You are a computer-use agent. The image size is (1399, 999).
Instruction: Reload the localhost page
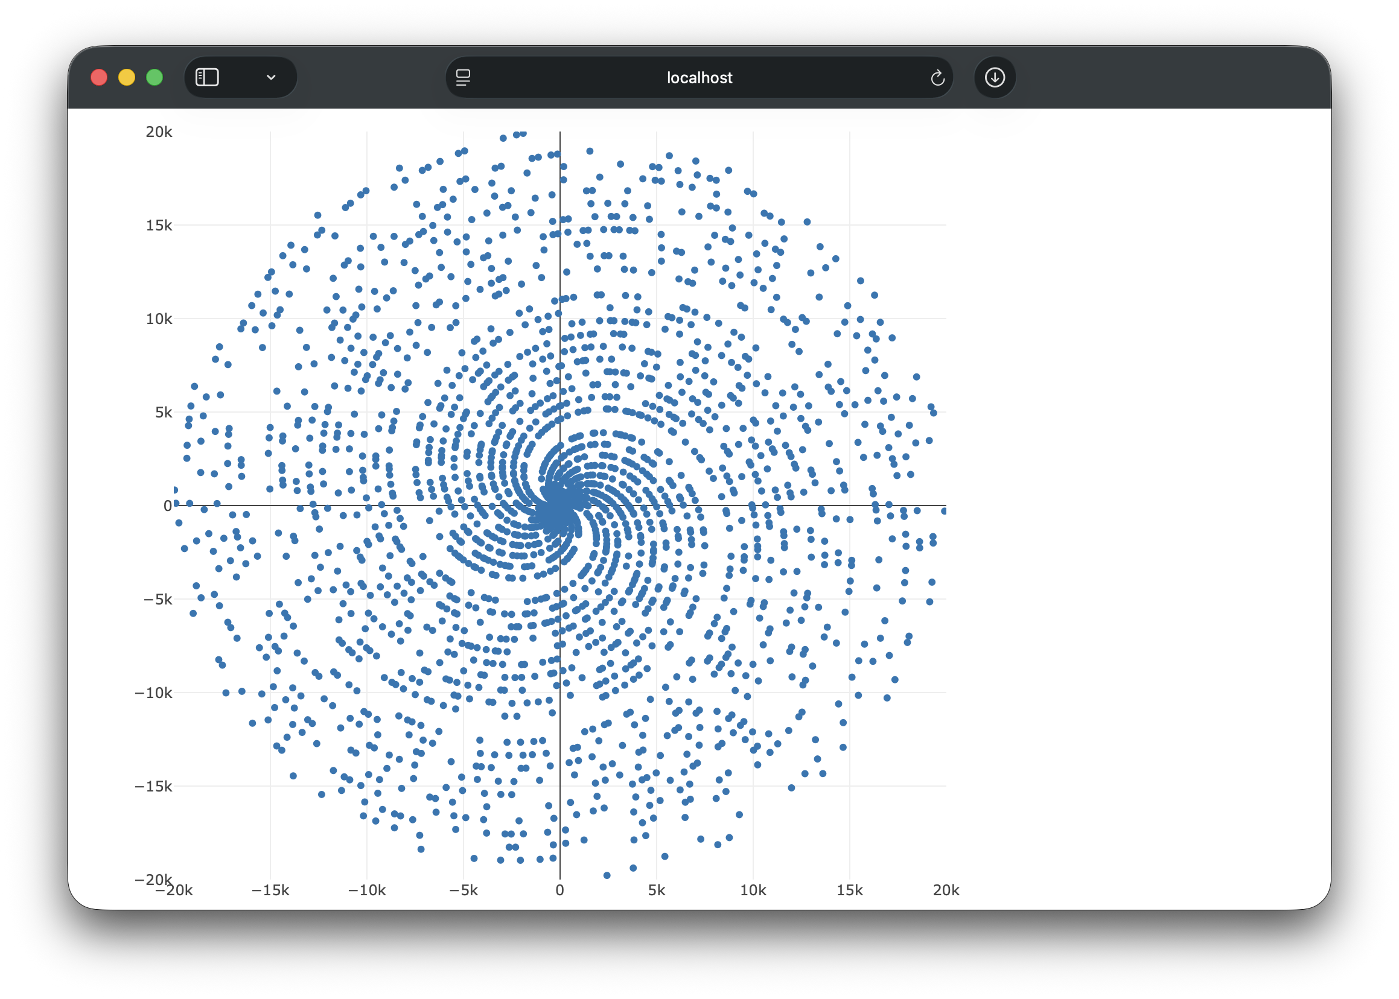[x=937, y=77]
